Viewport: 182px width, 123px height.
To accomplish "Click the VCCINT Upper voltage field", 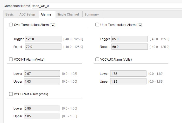I will click(x=42, y=82).
